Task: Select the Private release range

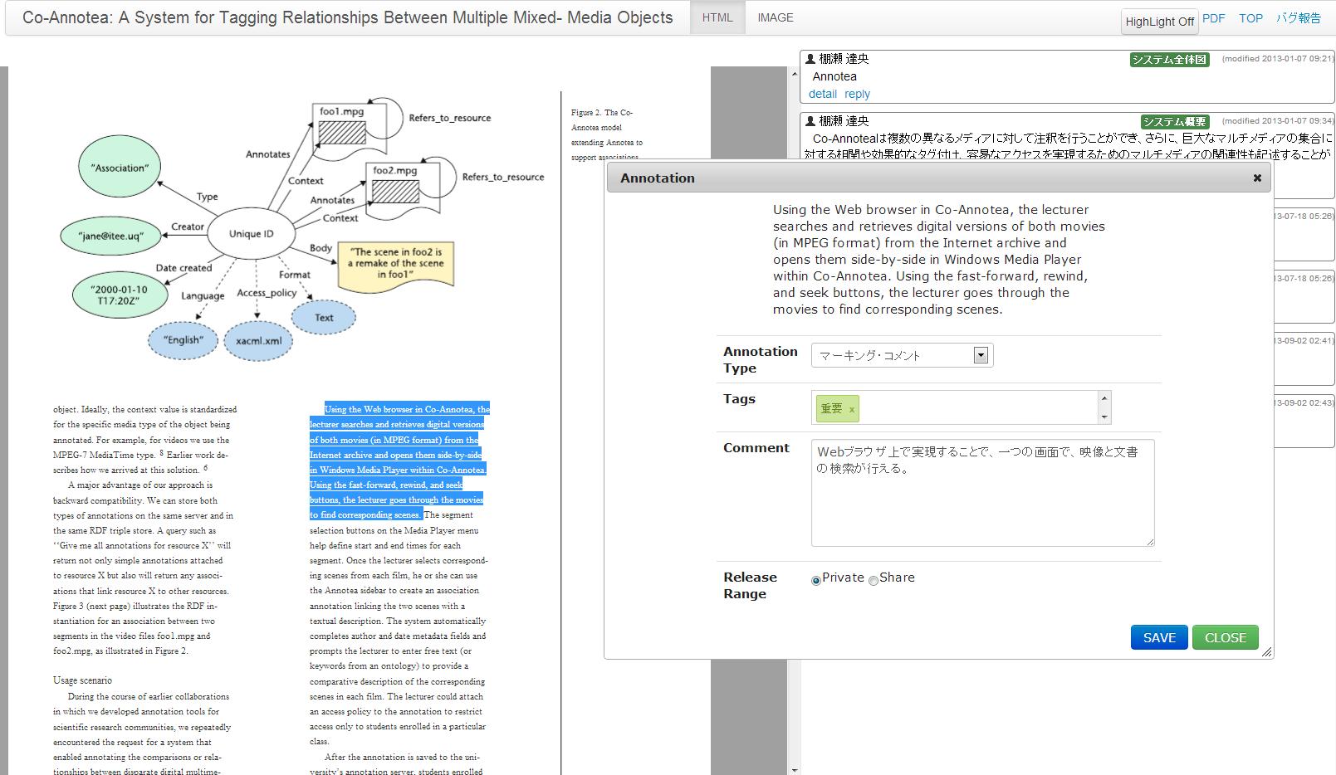Action: [815, 580]
